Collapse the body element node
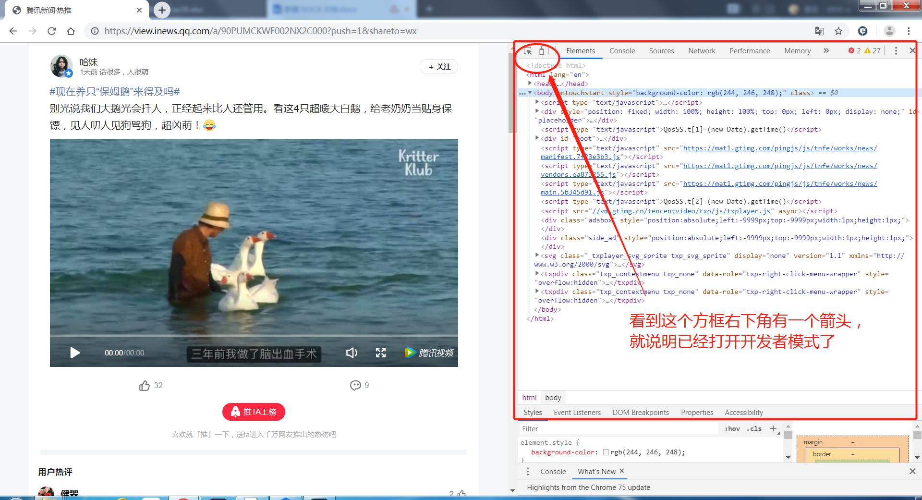Screen dimensions: 922x500 (530, 93)
